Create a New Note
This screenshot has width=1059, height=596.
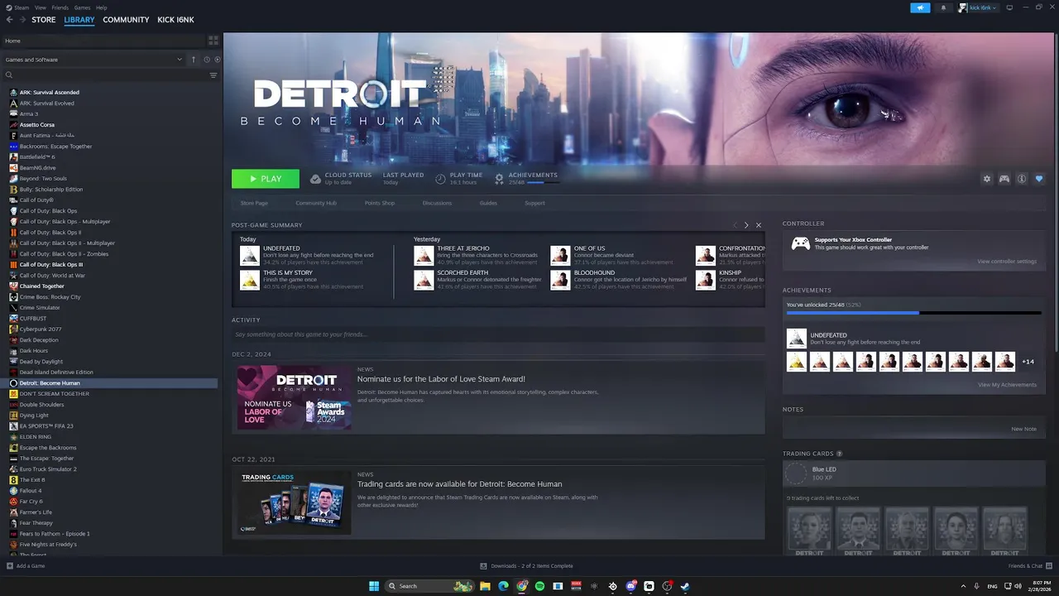[x=1023, y=429]
